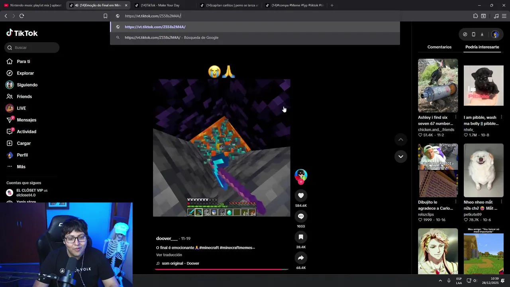The image size is (510, 287).
Task: Open the volume control in the taskbar
Action: pyautogui.click(x=475, y=281)
